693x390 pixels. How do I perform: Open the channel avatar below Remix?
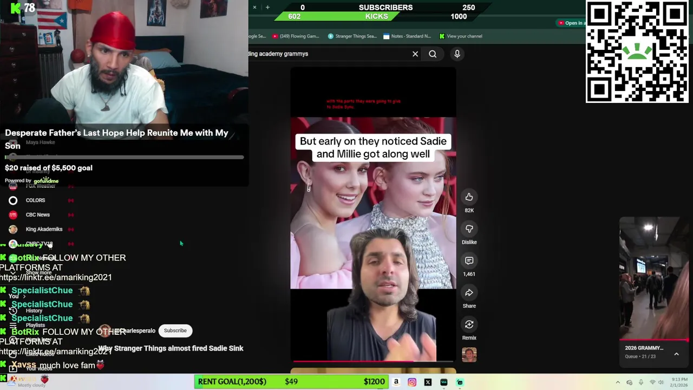point(469,355)
